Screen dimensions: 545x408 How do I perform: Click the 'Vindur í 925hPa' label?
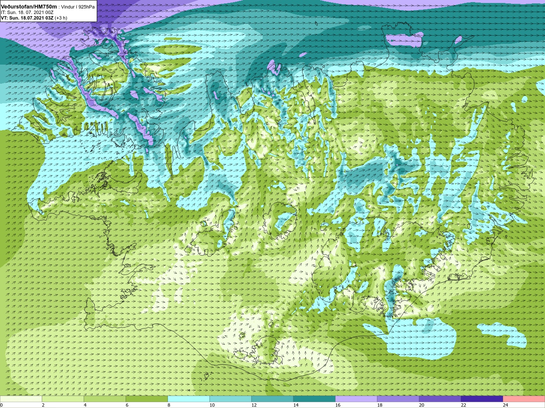(78, 7)
